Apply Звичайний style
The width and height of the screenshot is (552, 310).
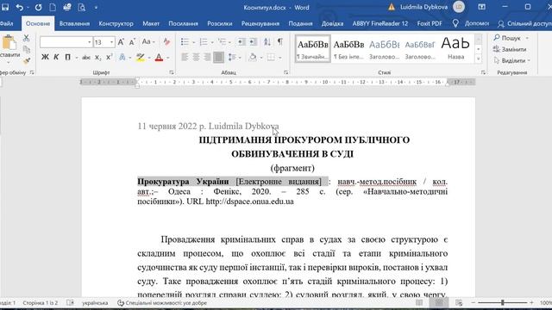[x=313, y=49]
